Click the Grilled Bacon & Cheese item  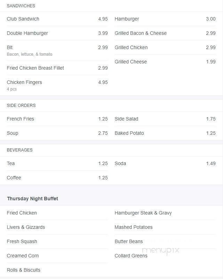pyautogui.click(x=141, y=33)
